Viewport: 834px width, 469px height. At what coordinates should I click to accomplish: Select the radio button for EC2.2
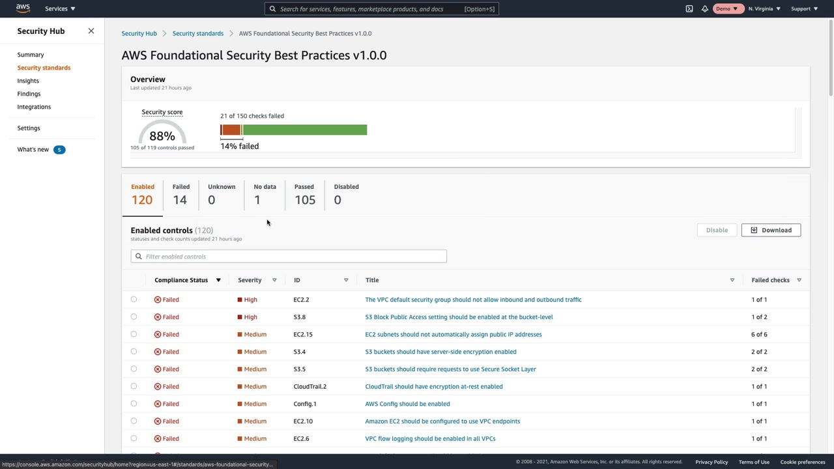(x=134, y=300)
